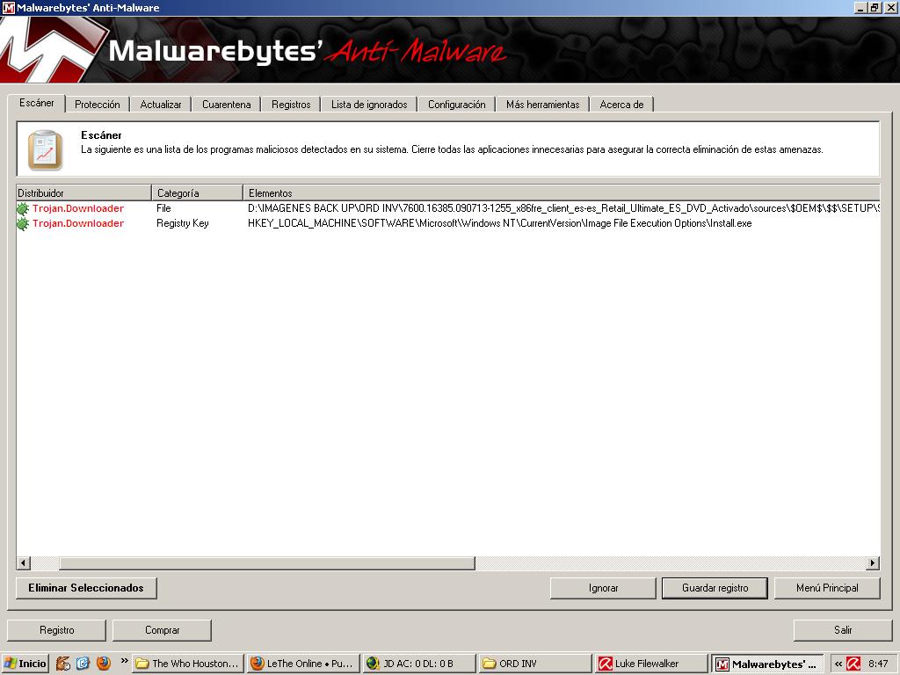Restore down the Malwarebytes window
Viewport: 900px width, 675px height.
[x=875, y=8]
